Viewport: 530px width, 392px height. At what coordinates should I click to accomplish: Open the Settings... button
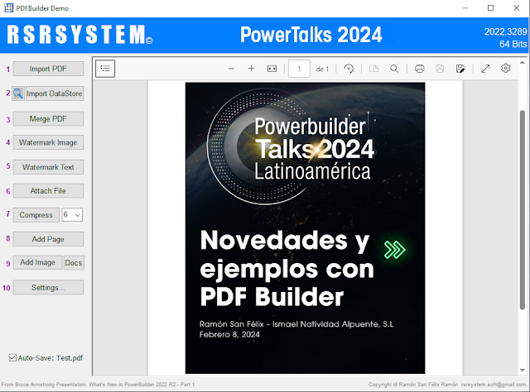click(48, 288)
